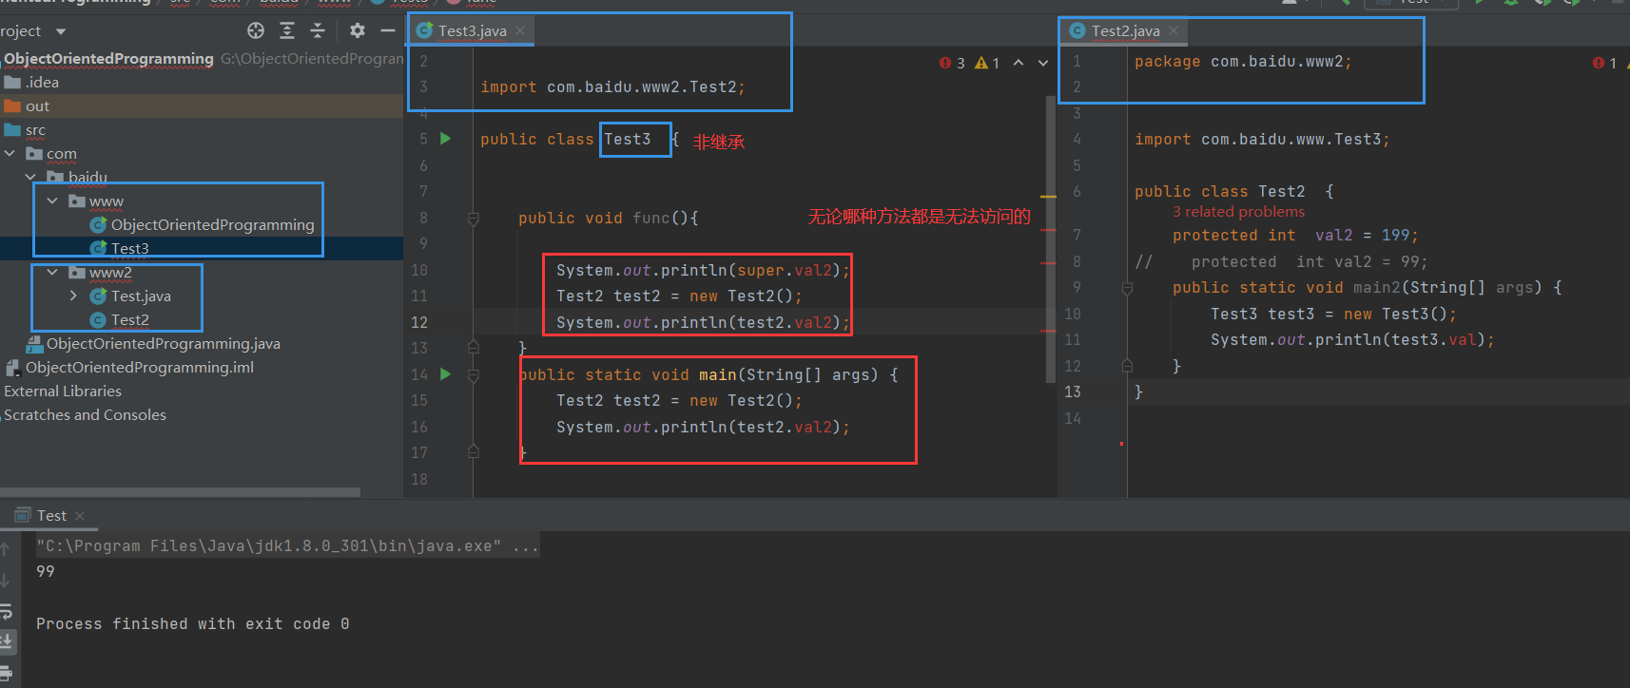The width and height of the screenshot is (1630, 688).
Task: Select the src folder
Action: [x=35, y=129]
